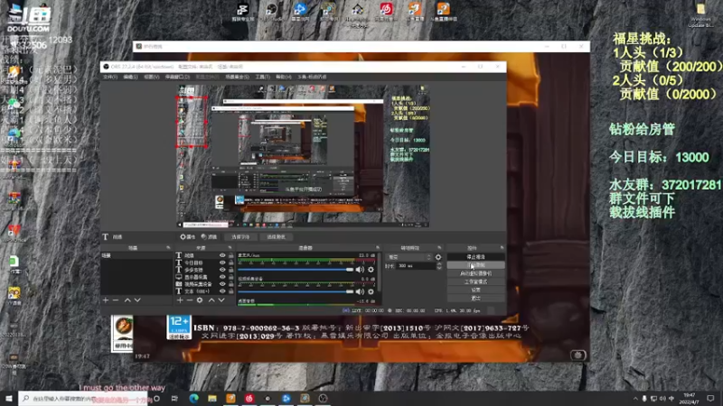This screenshot has width=723, height=406.
Task: Add a new scene with plus icon
Action: (x=106, y=300)
